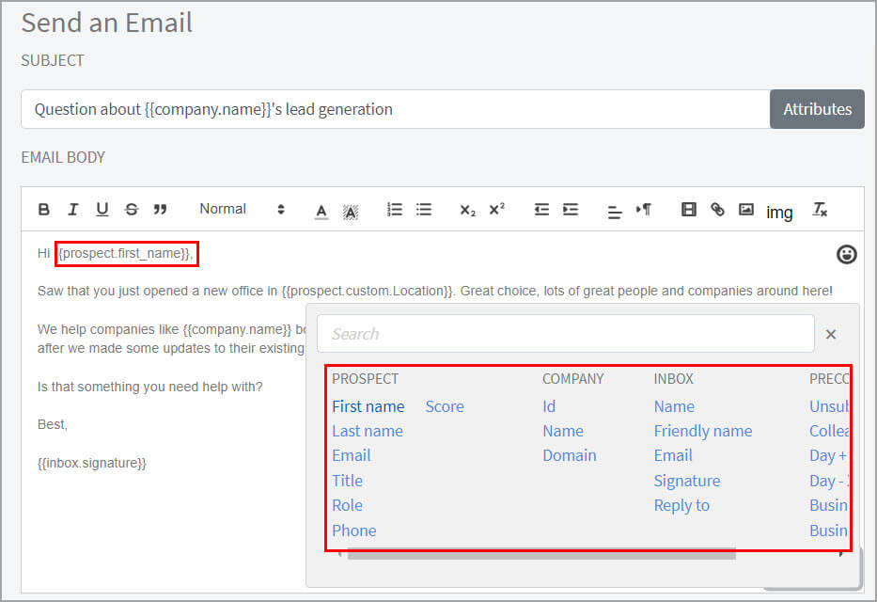Apply strikethrough to text
The height and width of the screenshot is (602, 877).
click(132, 210)
